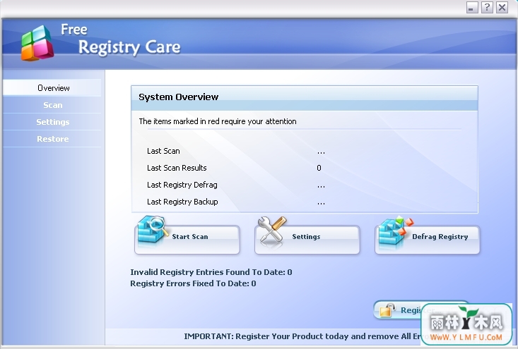Open help with the question mark button
Viewport: 518px width, 349px height.
(x=487, y=7)
